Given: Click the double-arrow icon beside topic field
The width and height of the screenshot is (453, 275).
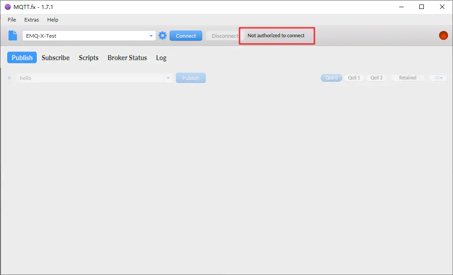Looking at the screenshot, I should [9, 78].
